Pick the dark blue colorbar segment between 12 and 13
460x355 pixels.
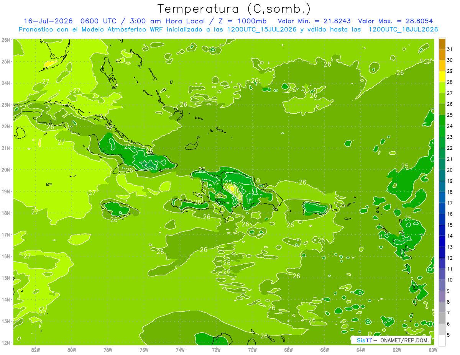pyautogui.click(x=442, y=252)
